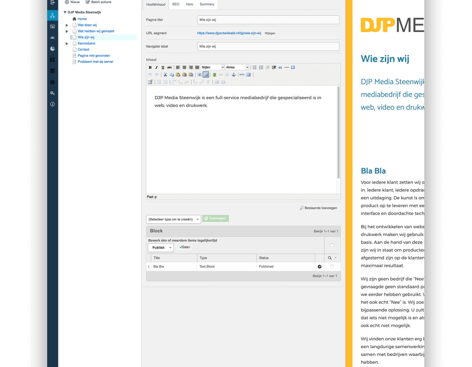
Task: Switch to the SEO tab
Action: 176,4
